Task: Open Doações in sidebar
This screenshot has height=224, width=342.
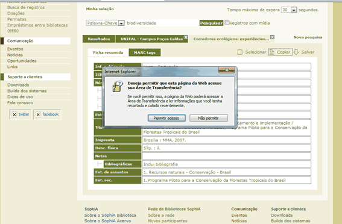Action: pos(16,13)
